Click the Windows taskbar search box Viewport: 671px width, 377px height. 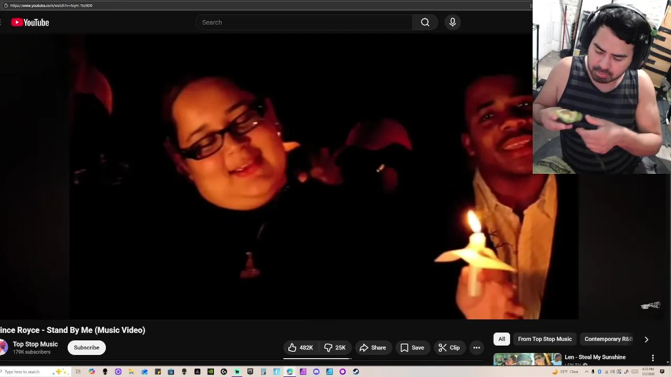point(34,372)
